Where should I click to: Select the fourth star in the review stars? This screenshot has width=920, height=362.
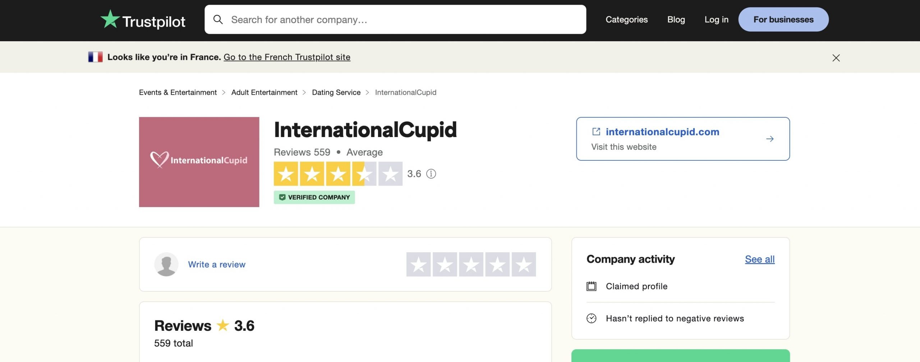[497, 264]
